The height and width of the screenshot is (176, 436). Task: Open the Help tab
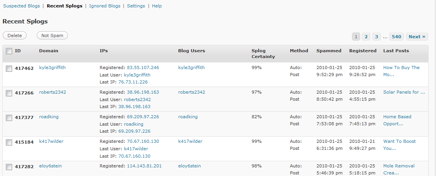pos(157,6)
